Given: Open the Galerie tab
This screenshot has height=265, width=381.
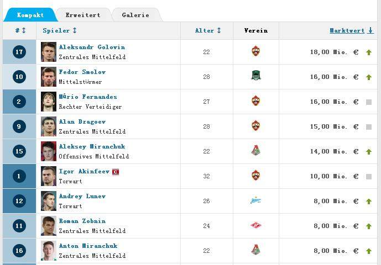Looking at the screenshot, I should click(x=135, y=15).
